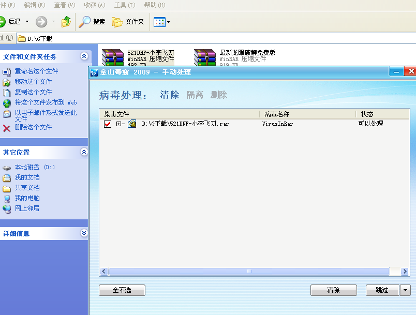Click the 删除 option in 病毒处理 header

point(219,95)
